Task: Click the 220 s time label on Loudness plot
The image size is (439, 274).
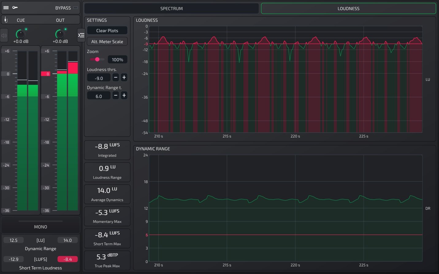Action: (295, 136)
